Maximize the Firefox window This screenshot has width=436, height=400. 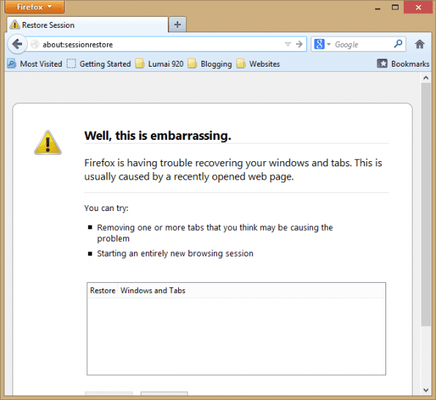point(395,7)
